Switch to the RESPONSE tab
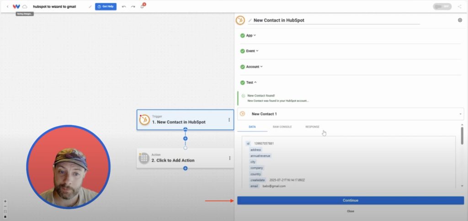 [312, 127]
